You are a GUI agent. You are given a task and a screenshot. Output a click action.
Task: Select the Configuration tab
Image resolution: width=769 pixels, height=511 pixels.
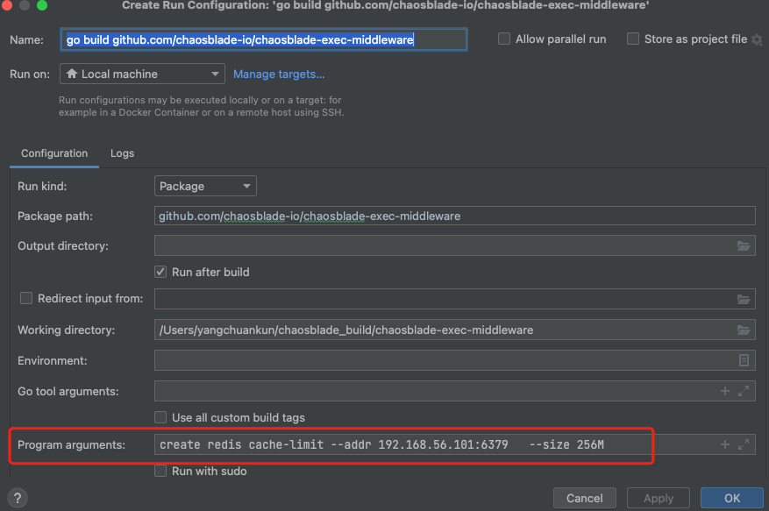[x=54, y=153]
